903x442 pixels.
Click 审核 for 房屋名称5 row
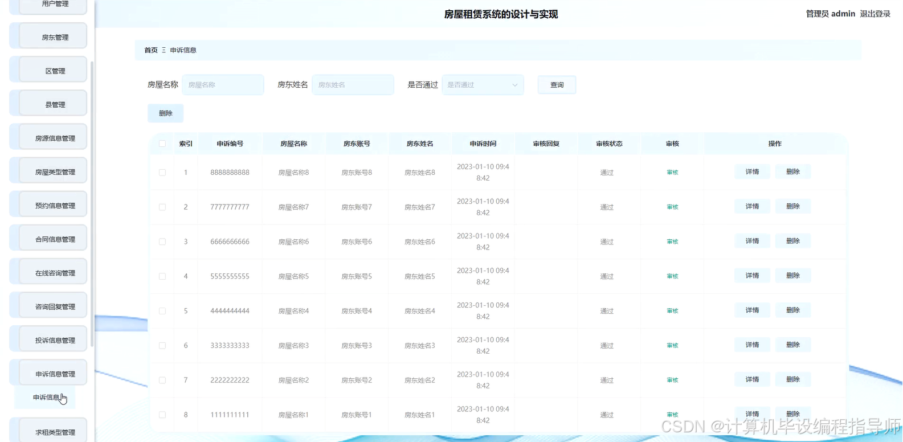click(672, 276)
